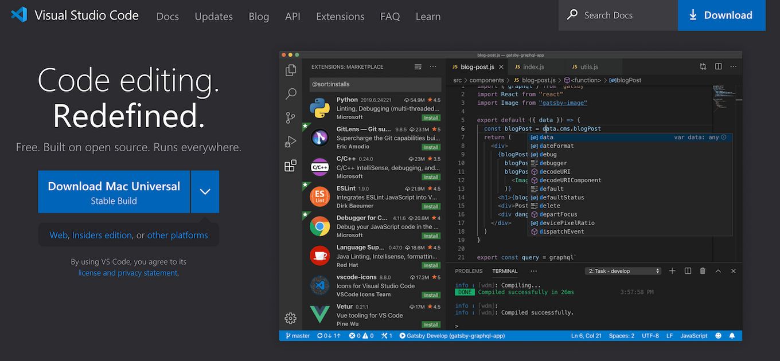Install the Vetur extension
This screenshot has width=780, height=361.
[x=431, y=324]
